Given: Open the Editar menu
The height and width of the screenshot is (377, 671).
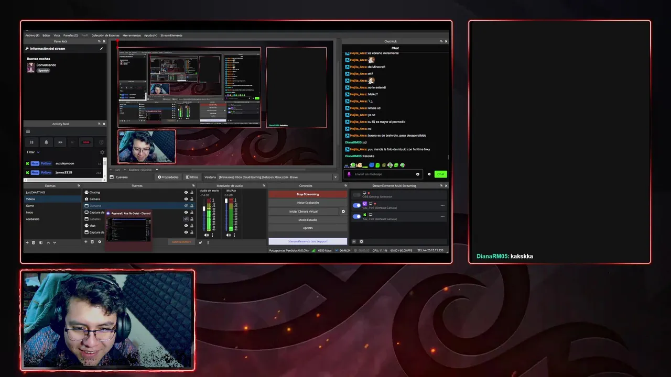Looking at the screenshot, I should point(47,35).
